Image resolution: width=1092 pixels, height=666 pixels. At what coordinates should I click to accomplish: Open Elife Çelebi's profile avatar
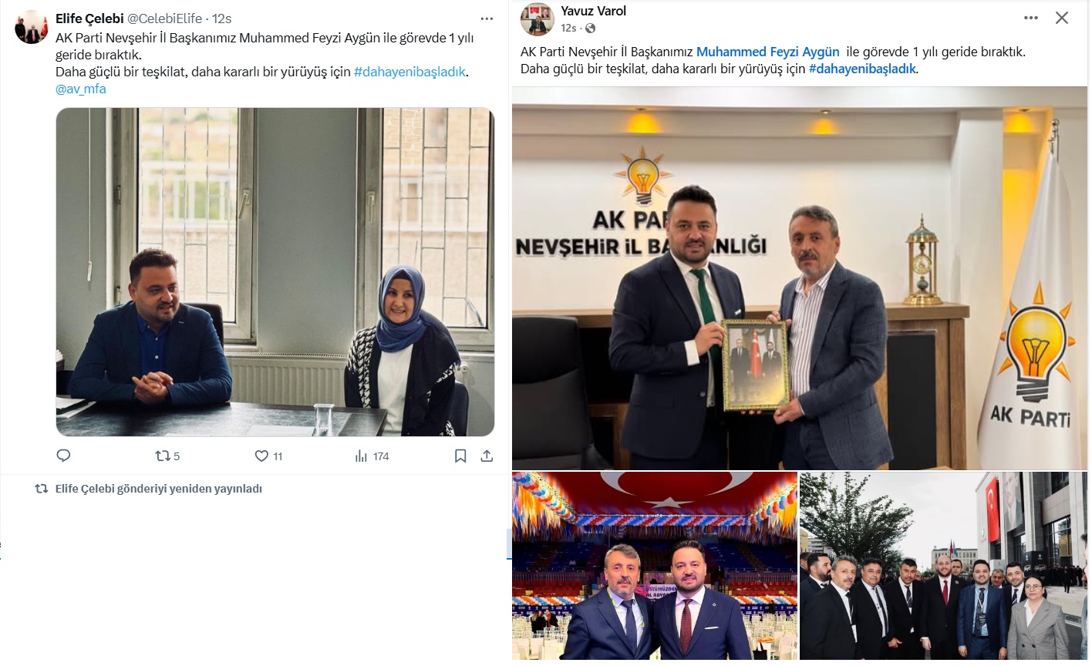pos(32,27)
